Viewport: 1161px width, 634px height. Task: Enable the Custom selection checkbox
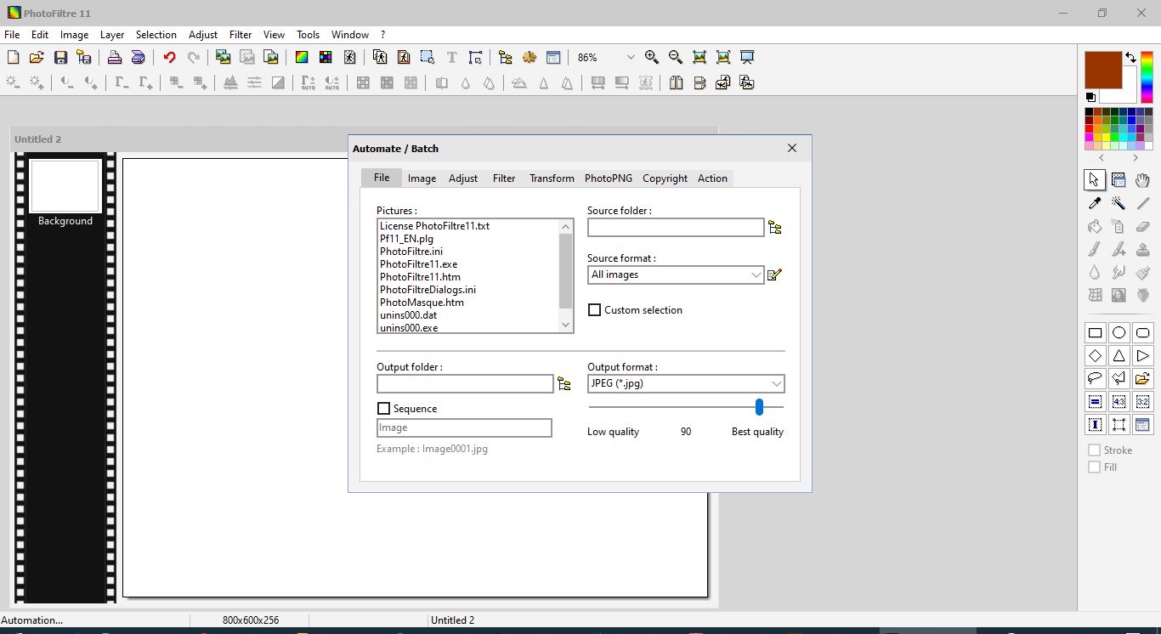point(595,310)
